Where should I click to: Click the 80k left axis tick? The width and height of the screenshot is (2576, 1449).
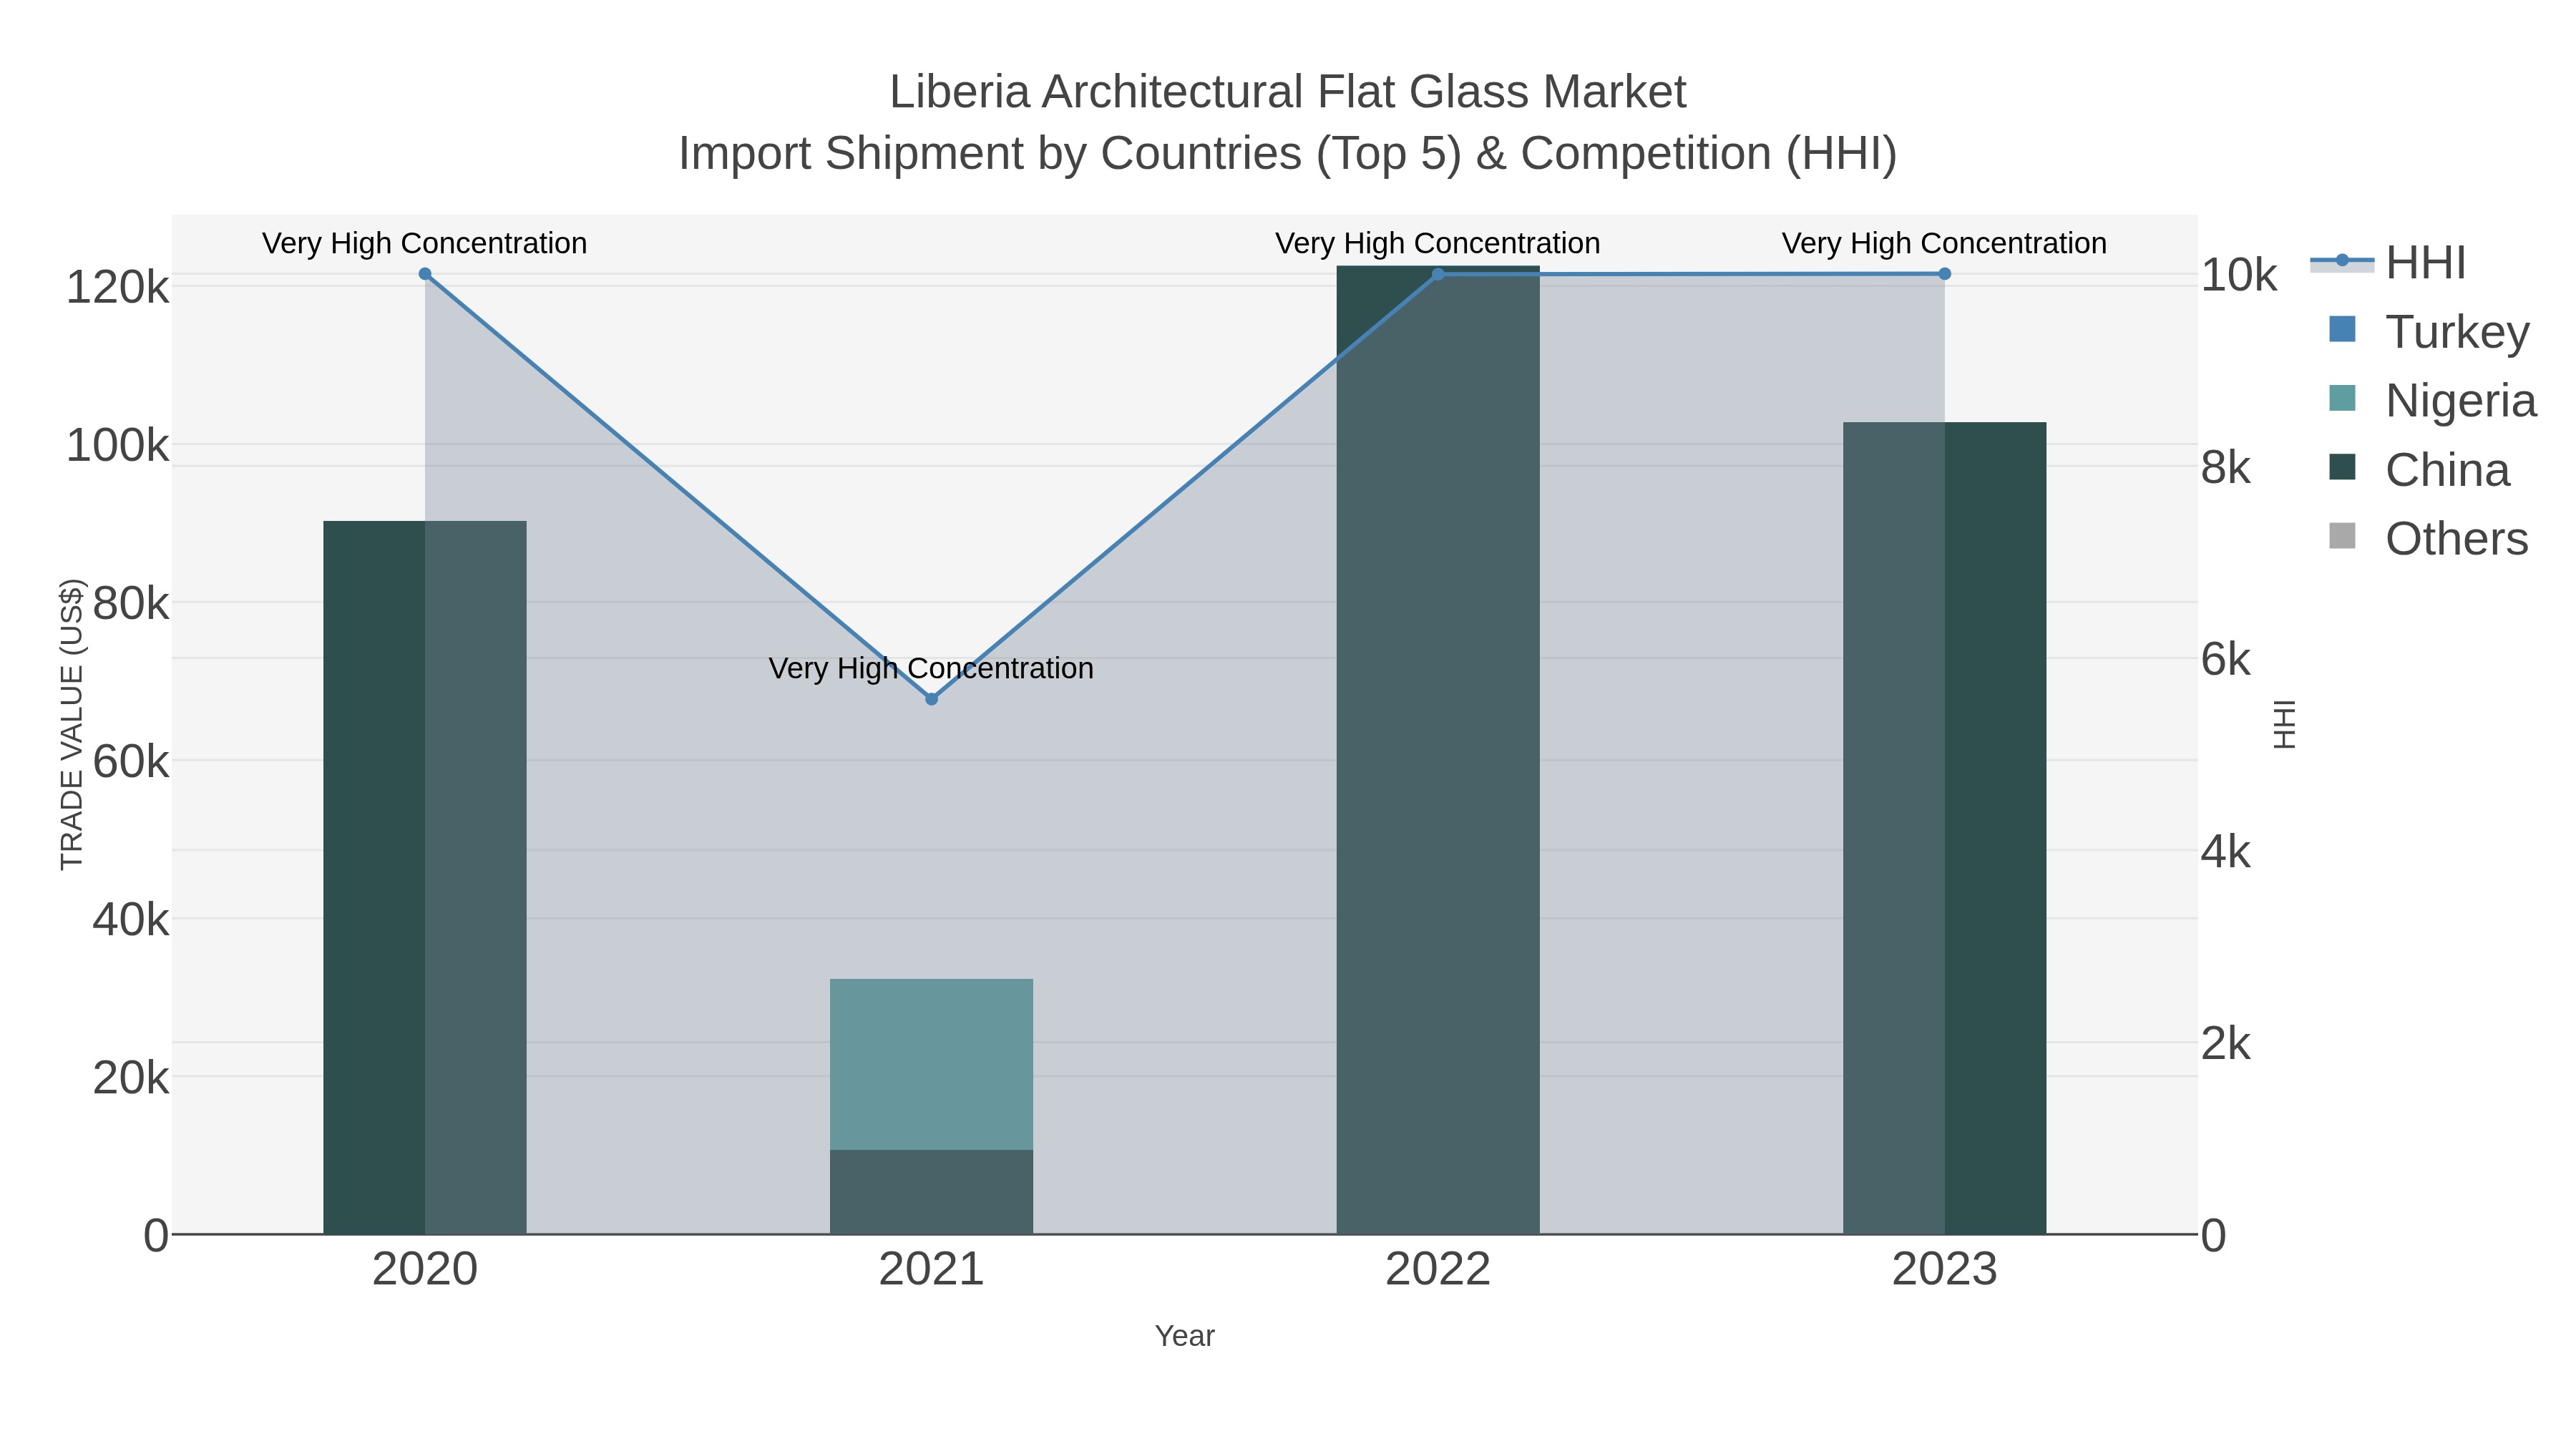click(x=130, y=604)
